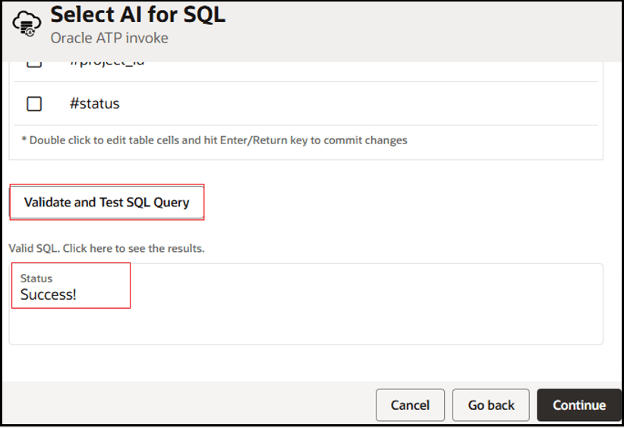Tick the #status checkbox
This screenshot has width=624, height=428.
click(x=34, y=104)
